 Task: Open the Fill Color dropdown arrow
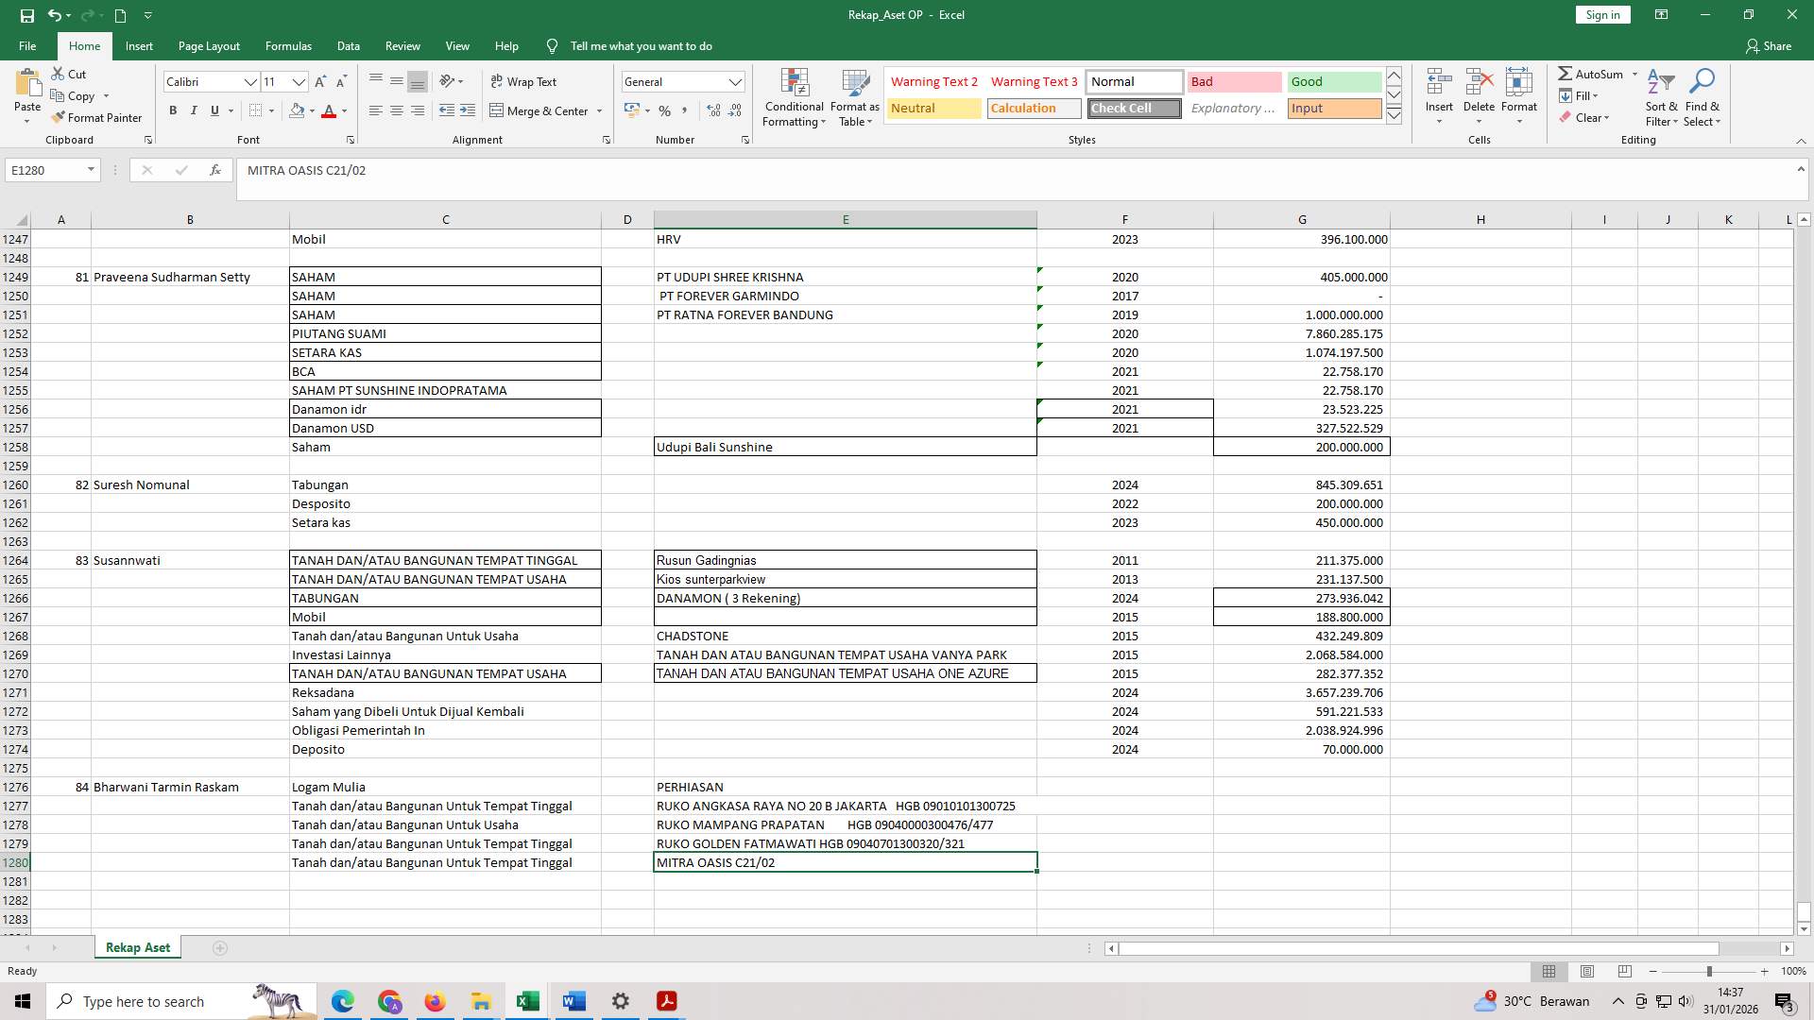click(x=312, y=110)
